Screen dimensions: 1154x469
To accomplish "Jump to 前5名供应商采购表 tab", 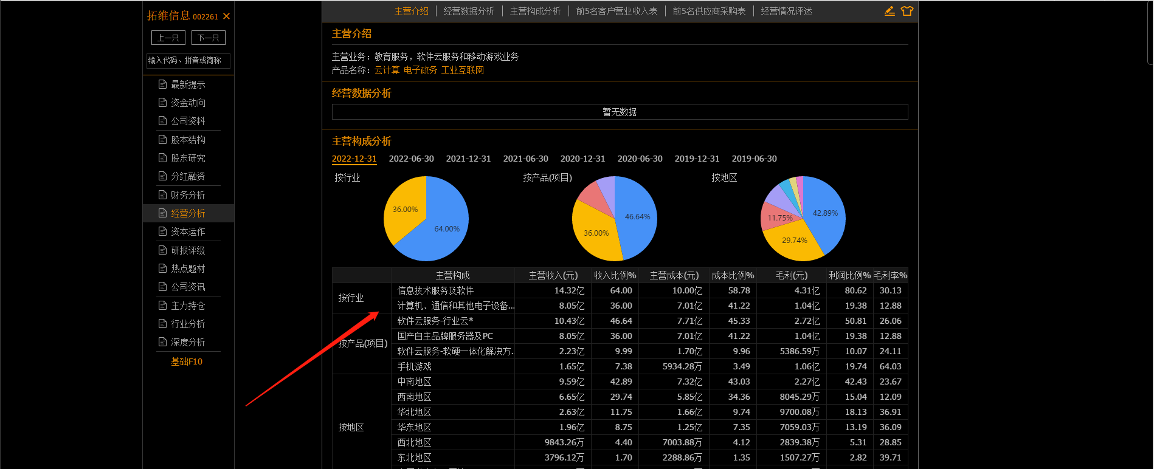I will point(709,11).
